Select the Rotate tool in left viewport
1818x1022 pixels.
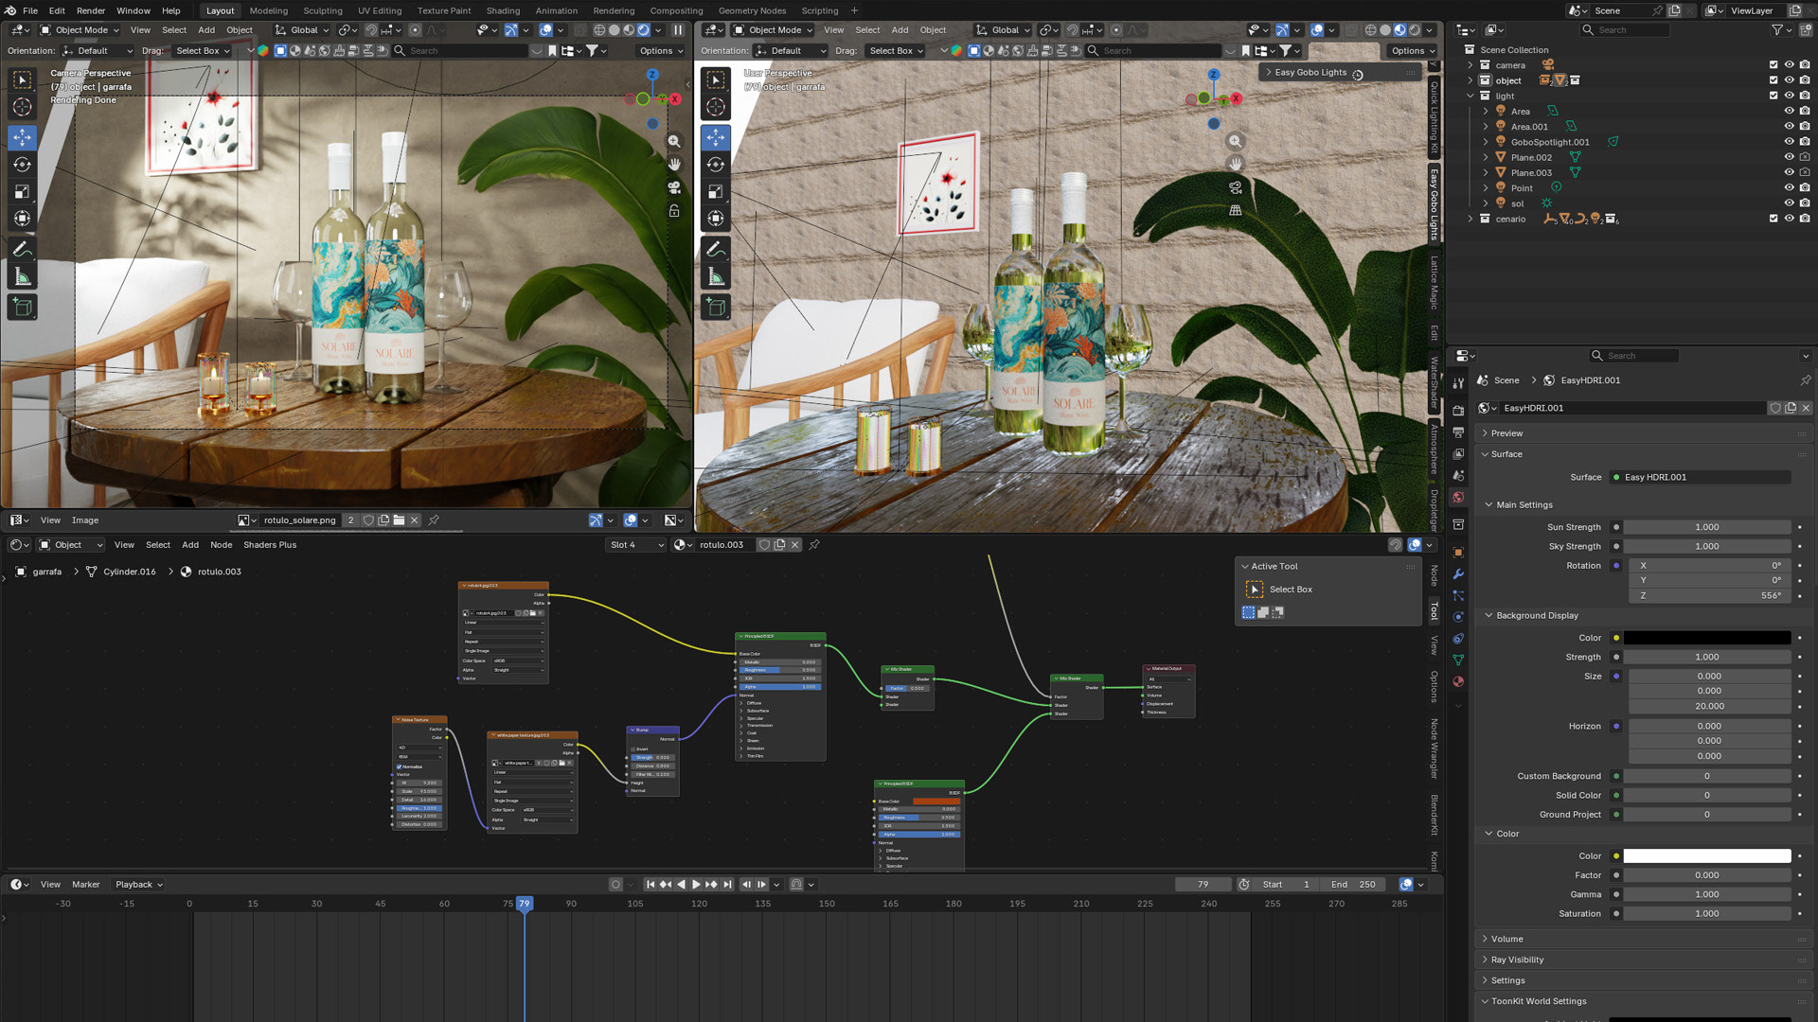coord(22,165)
